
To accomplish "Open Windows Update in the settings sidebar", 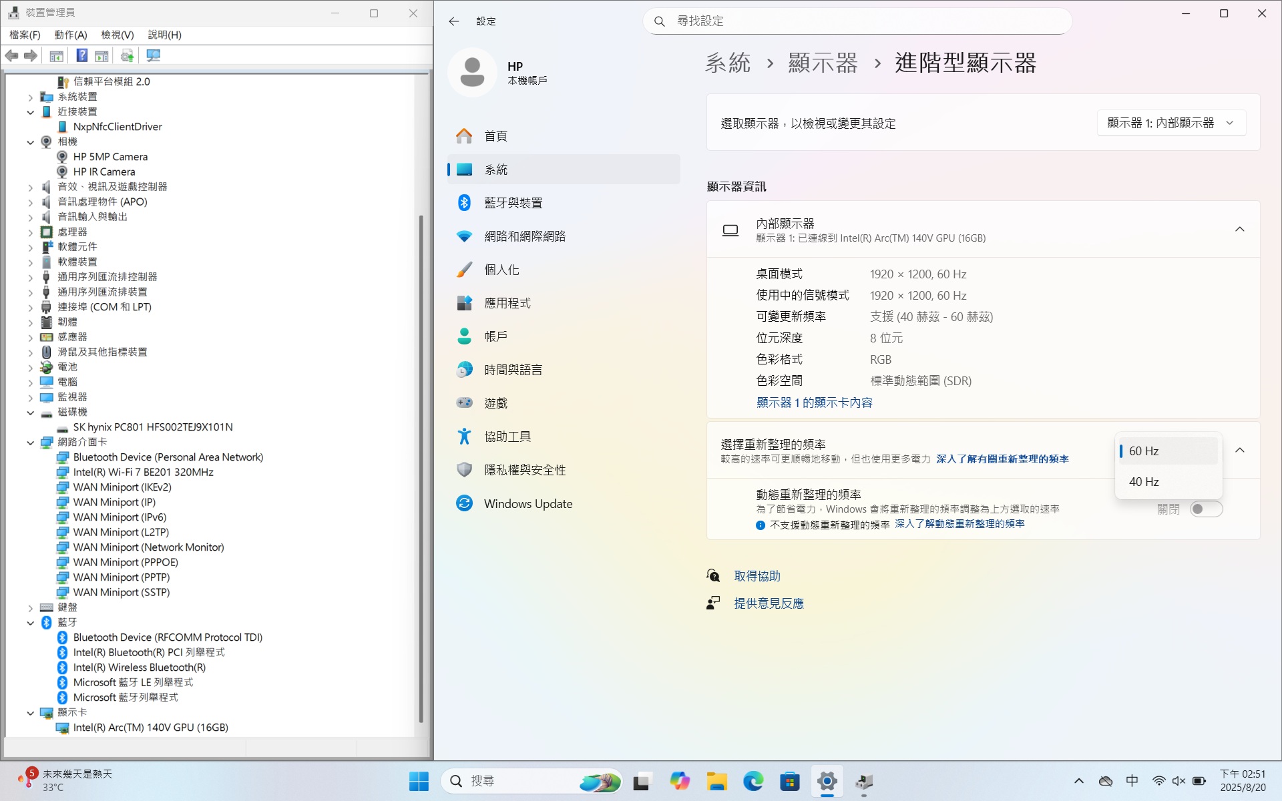I will pyautogui.click(x=527, y=504).
